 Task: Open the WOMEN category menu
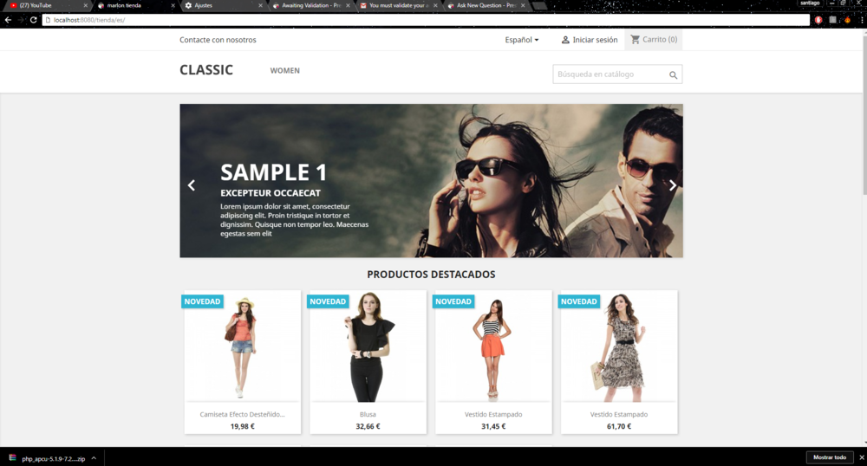(x=284, y=71)
